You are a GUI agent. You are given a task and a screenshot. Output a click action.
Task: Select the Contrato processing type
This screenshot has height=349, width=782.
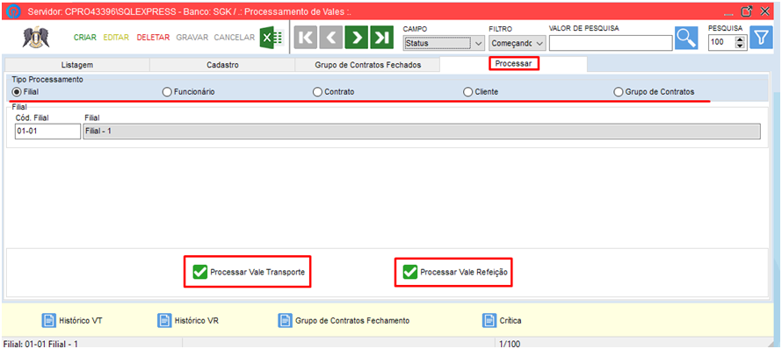317,91
